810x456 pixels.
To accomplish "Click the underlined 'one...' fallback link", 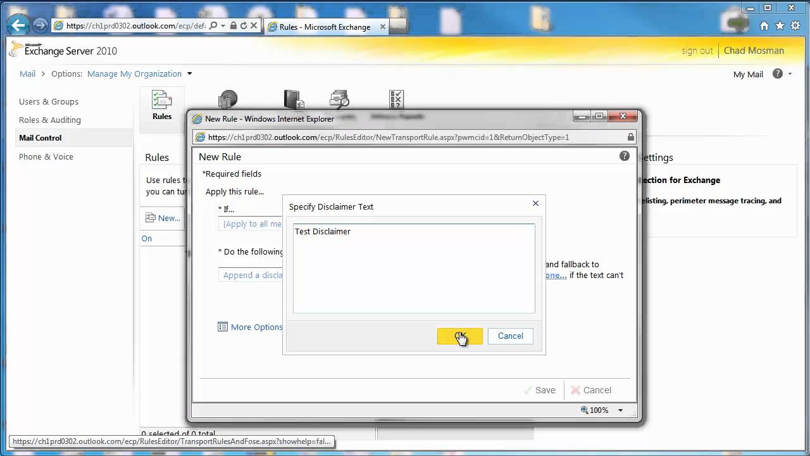I will [556, 275].
